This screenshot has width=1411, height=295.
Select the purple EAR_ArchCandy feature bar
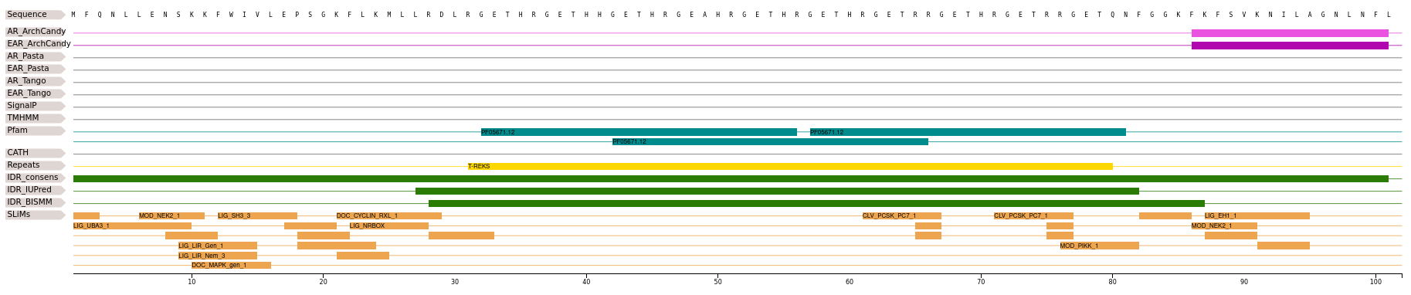(x=1290, y=46)
